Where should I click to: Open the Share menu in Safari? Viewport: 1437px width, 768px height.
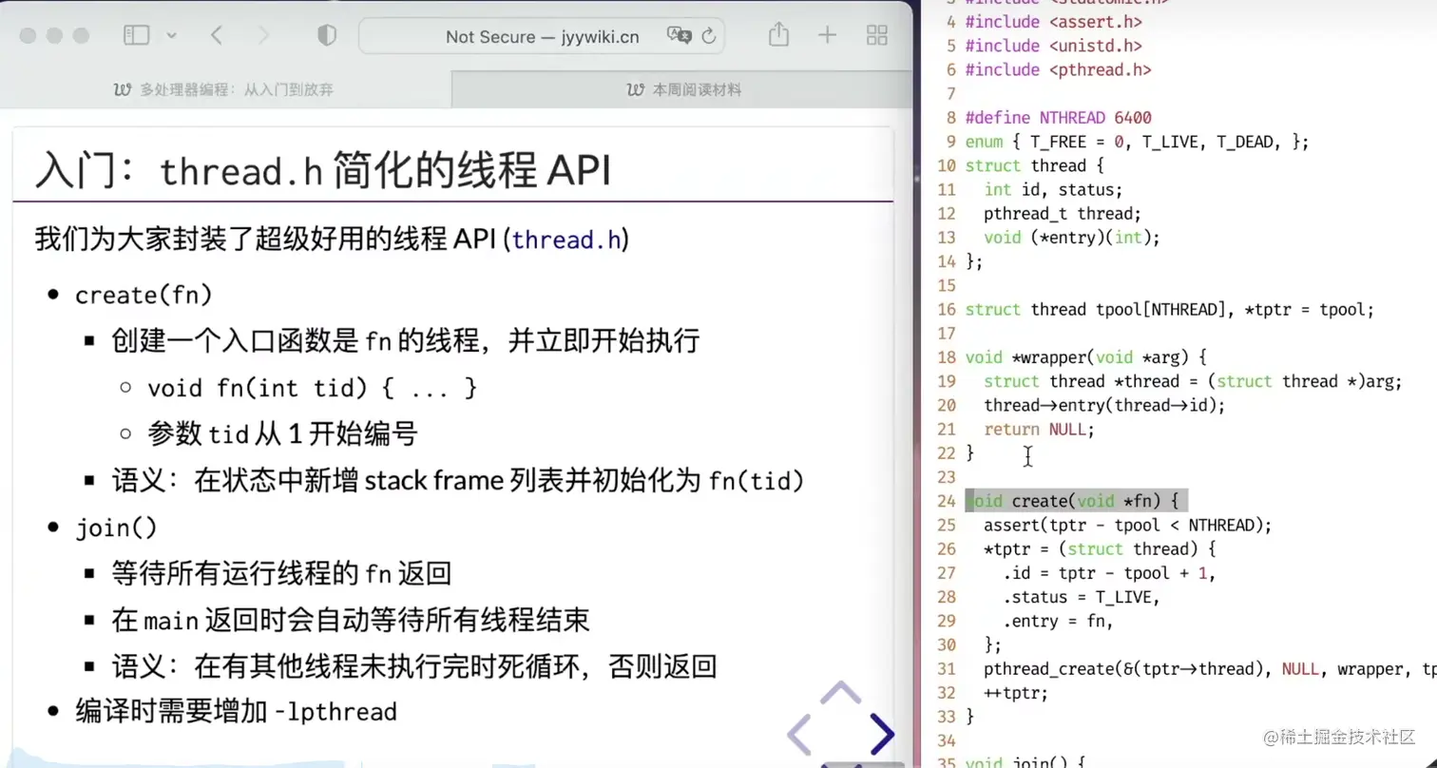click(x=778, y=35)
